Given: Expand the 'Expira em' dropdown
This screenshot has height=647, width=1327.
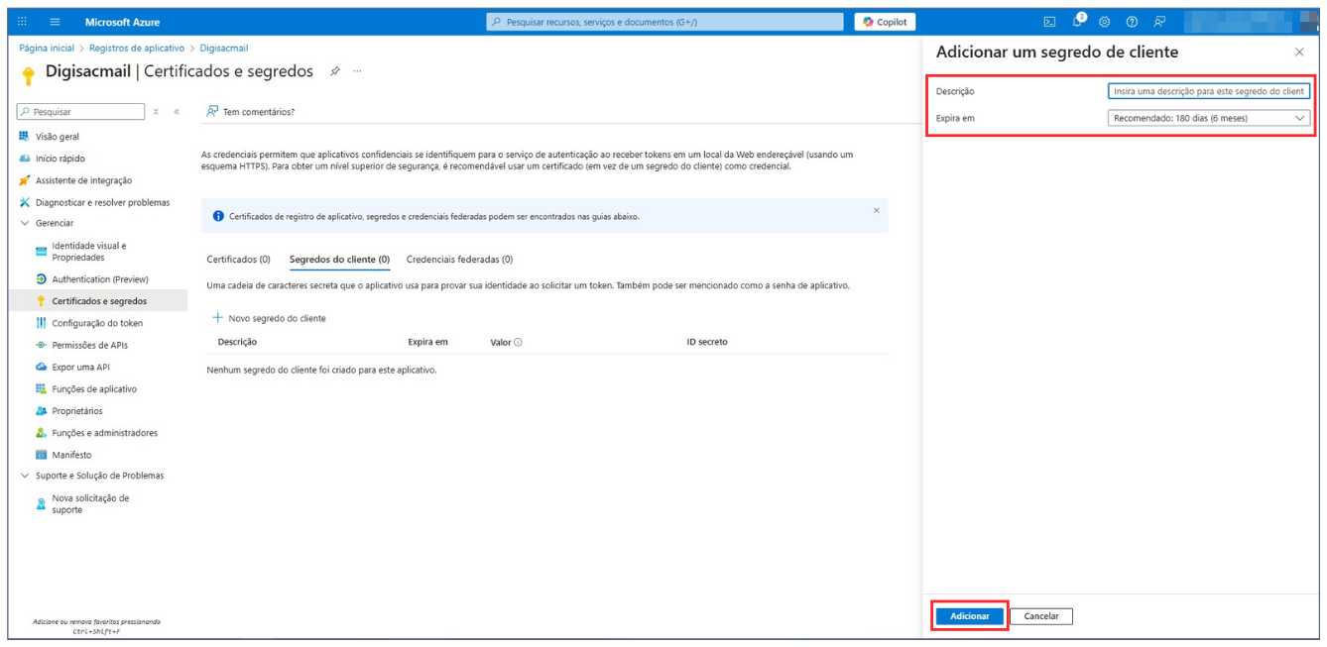Looking at the screenshot, I should pos(1208,118).
